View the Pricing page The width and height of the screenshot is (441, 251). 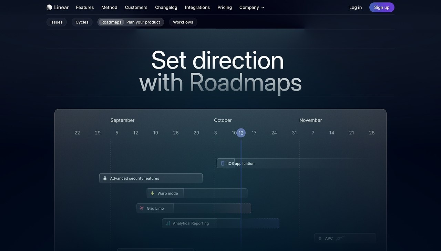[x=225, y=7]
